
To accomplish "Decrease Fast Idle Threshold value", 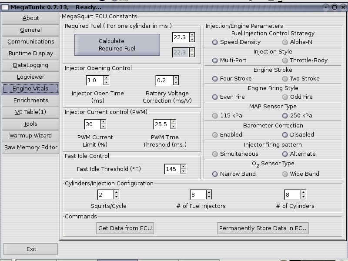I will (x=183, y=171).
